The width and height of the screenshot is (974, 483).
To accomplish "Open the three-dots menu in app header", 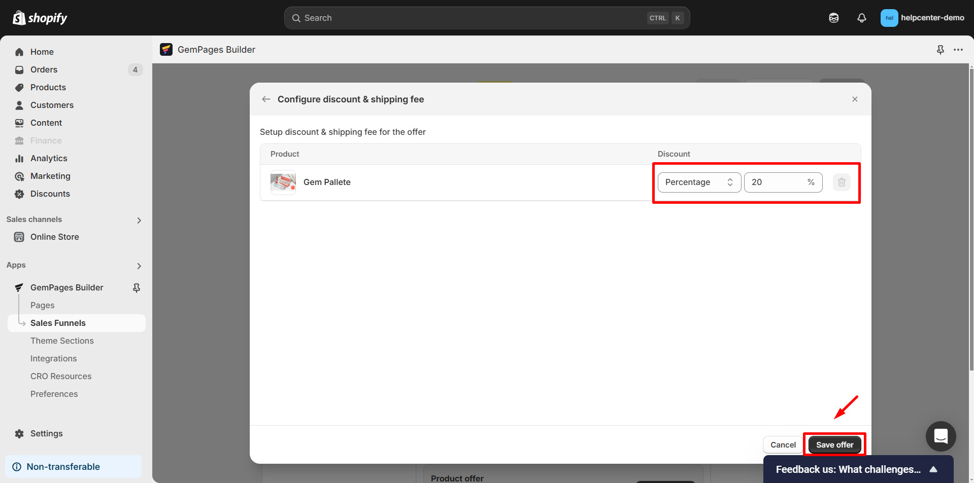I will point(958,50).
